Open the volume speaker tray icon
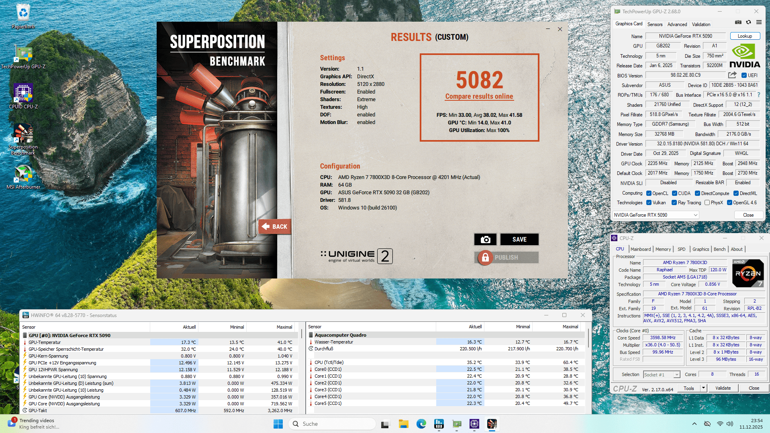Screen dimensions: 770x433 pyautogui.click(x=730, y=424)
